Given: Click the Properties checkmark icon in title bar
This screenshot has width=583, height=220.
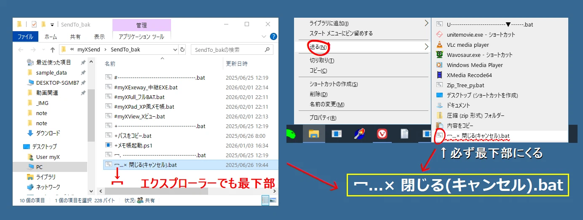Looking at the screenshot, I should [x=34, y=24].
